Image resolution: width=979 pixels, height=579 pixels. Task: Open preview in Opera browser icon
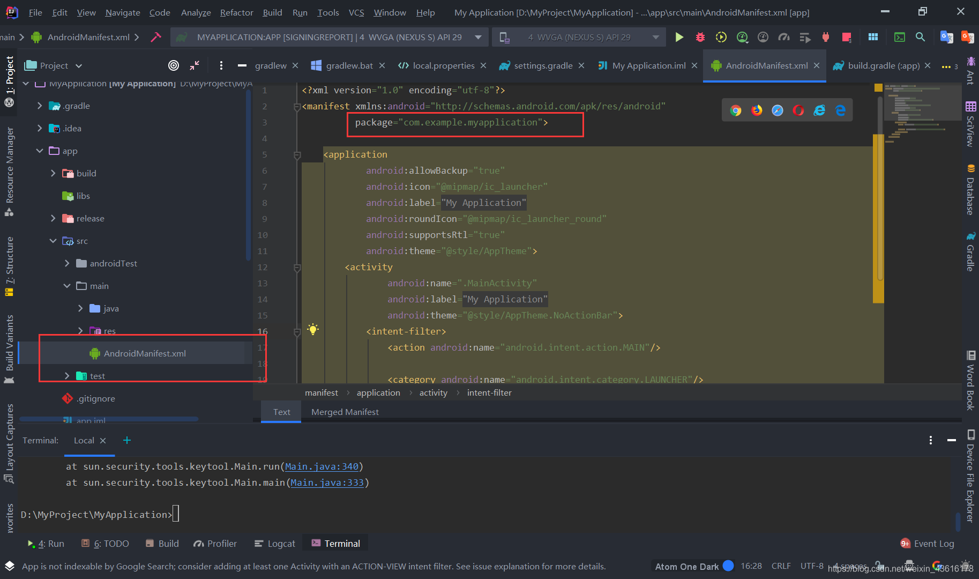[798, 110]
